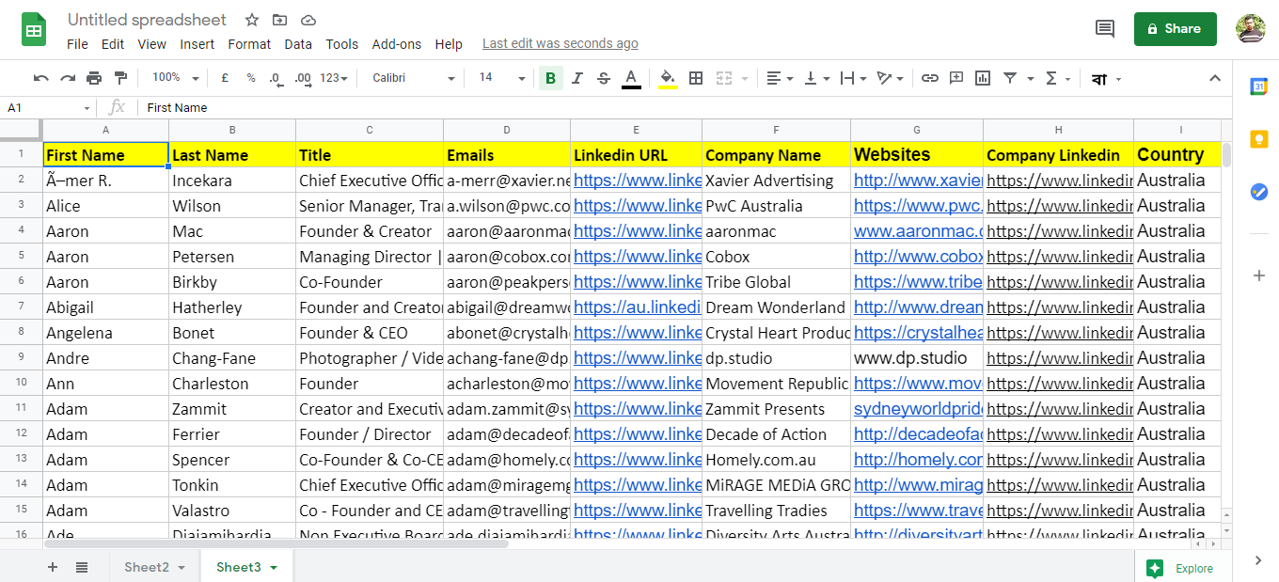The width and height of the screenshot is (1279, 582).
Task: Toggle bold formatting
Action: (x=550, y=78)
